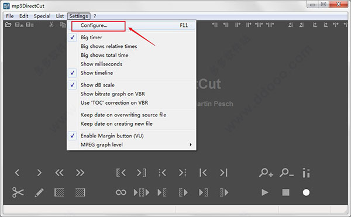This screenshot has height=217, width=351.
Task: Toggle Enable Margin button (VU)
Action: pos(132,136)
